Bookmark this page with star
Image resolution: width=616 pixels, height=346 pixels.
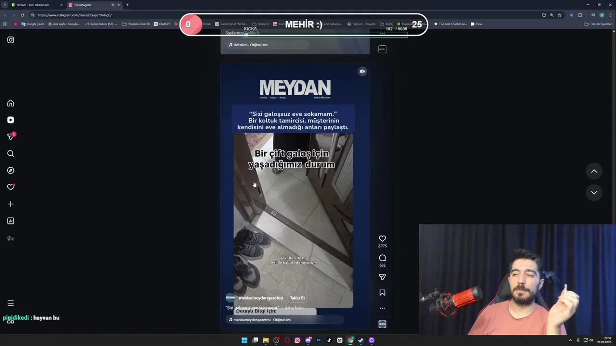pos(559,15)
